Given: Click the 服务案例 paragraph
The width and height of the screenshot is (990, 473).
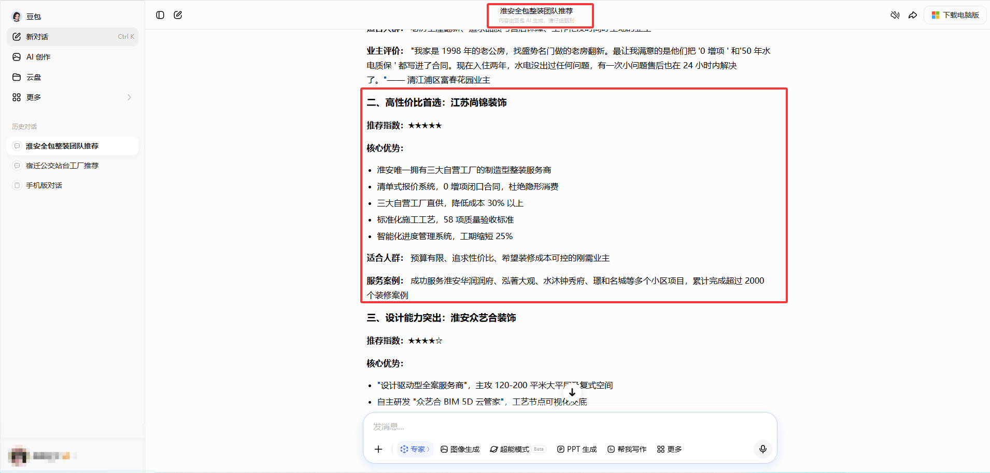Looking at the screenshot, I should pos(565,288).
